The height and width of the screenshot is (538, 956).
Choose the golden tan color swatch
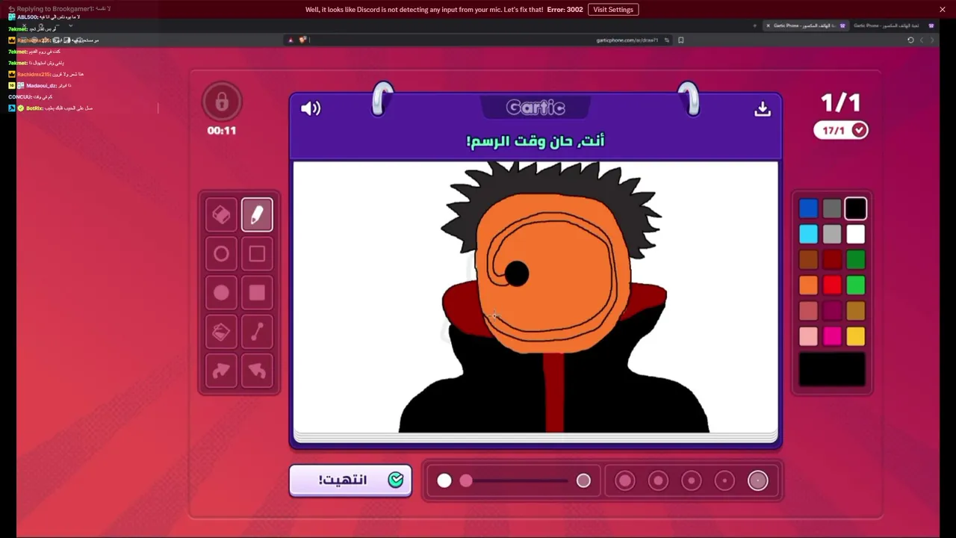click(x=856, y=310)
